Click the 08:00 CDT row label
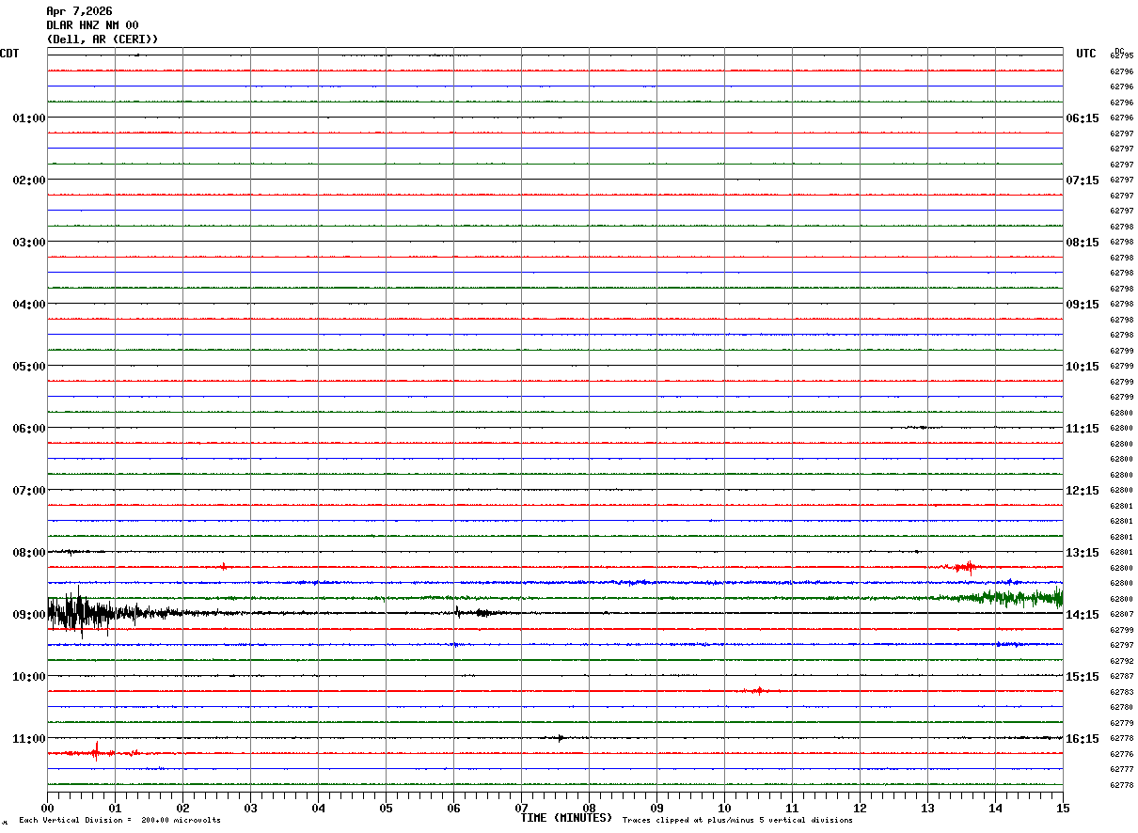Image resolution: width=1138 pixels, height=833 pixels. (x=29, y=553)
